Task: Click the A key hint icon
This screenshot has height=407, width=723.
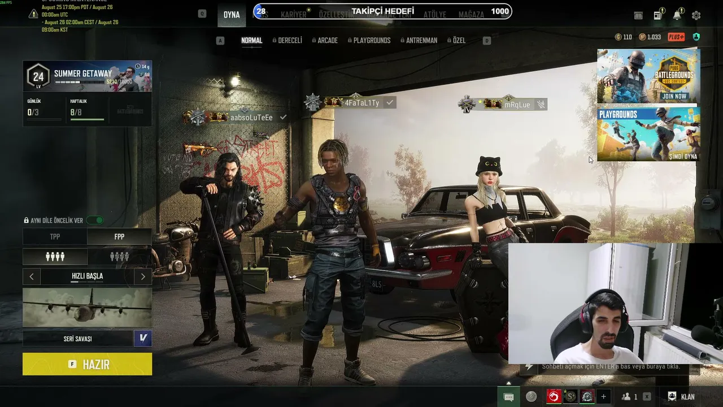Action: coord(220,41)
